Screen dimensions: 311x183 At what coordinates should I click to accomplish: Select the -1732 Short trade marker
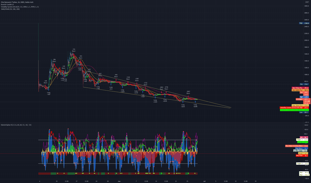(145, 84)
